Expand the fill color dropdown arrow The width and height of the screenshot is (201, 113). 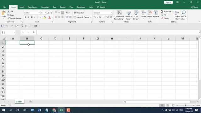47,17
